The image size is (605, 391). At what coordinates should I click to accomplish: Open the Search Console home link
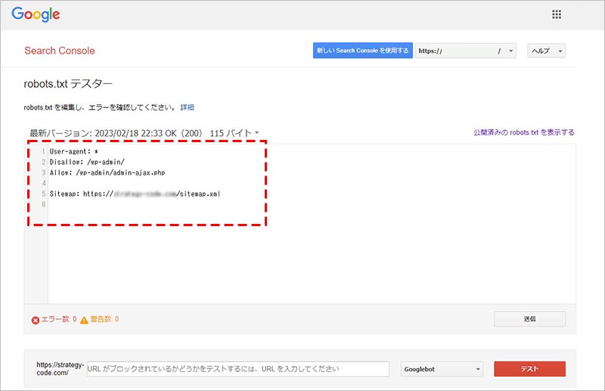pyautogui.click(x=60, y=51)
